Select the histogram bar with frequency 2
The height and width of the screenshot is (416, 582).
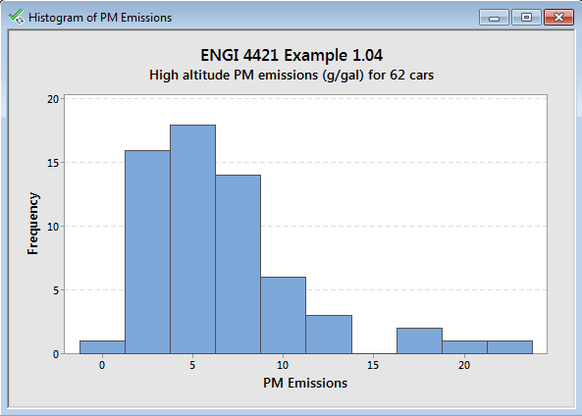pyautogui.click(x=419, y=340)
